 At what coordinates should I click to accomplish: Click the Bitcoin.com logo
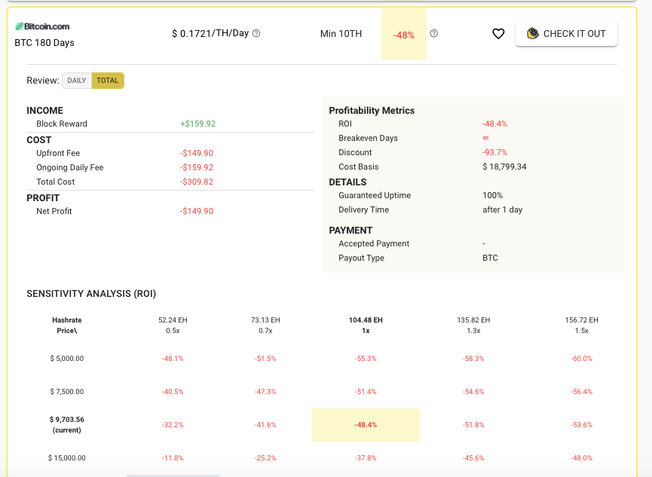point(42,26)
